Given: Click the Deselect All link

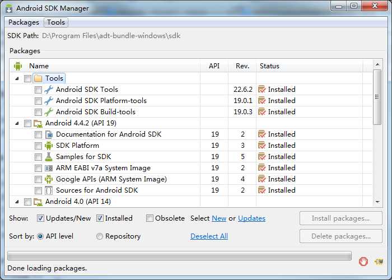Looking at the screenshot, I should 209,236.
